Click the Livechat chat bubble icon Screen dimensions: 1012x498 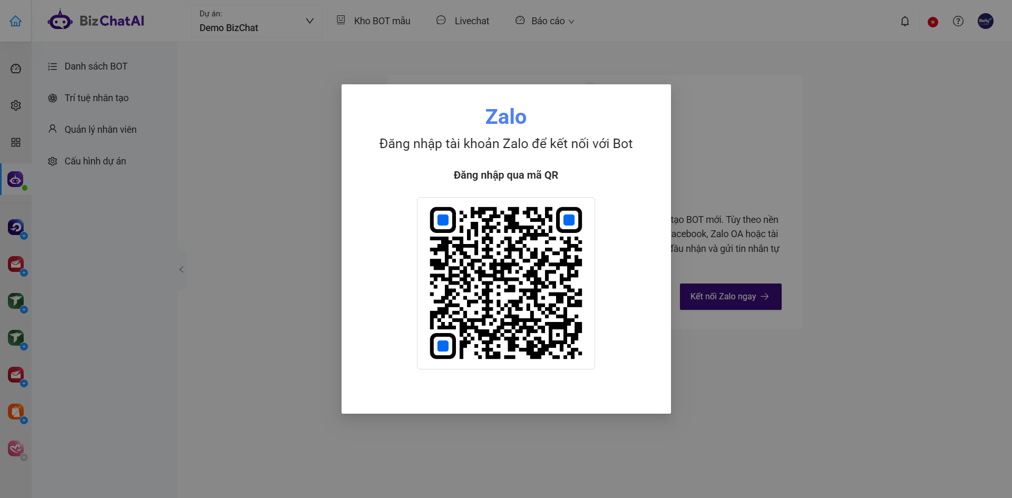441,20
